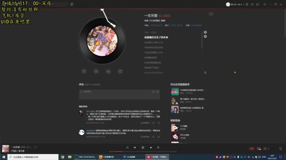Switch to mini player mode icon
The image size is (286, 160).
coord(265,4)
